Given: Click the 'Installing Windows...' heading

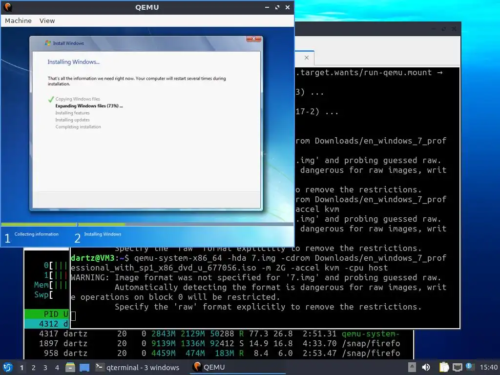Looking at the screenshot, I should (73, 62).
